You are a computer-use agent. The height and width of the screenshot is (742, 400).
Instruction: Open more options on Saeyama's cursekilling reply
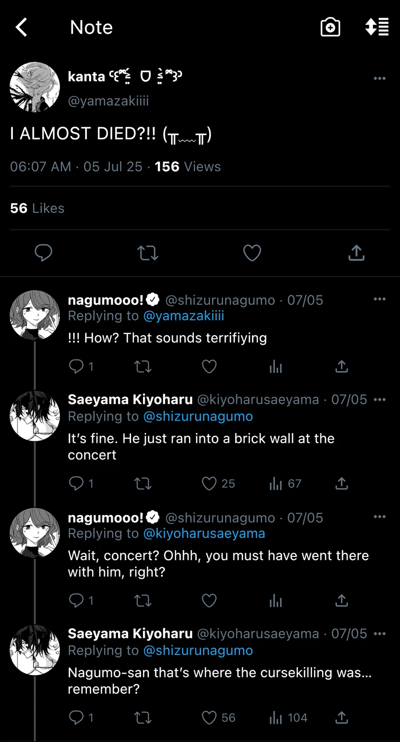pos(379,633)
